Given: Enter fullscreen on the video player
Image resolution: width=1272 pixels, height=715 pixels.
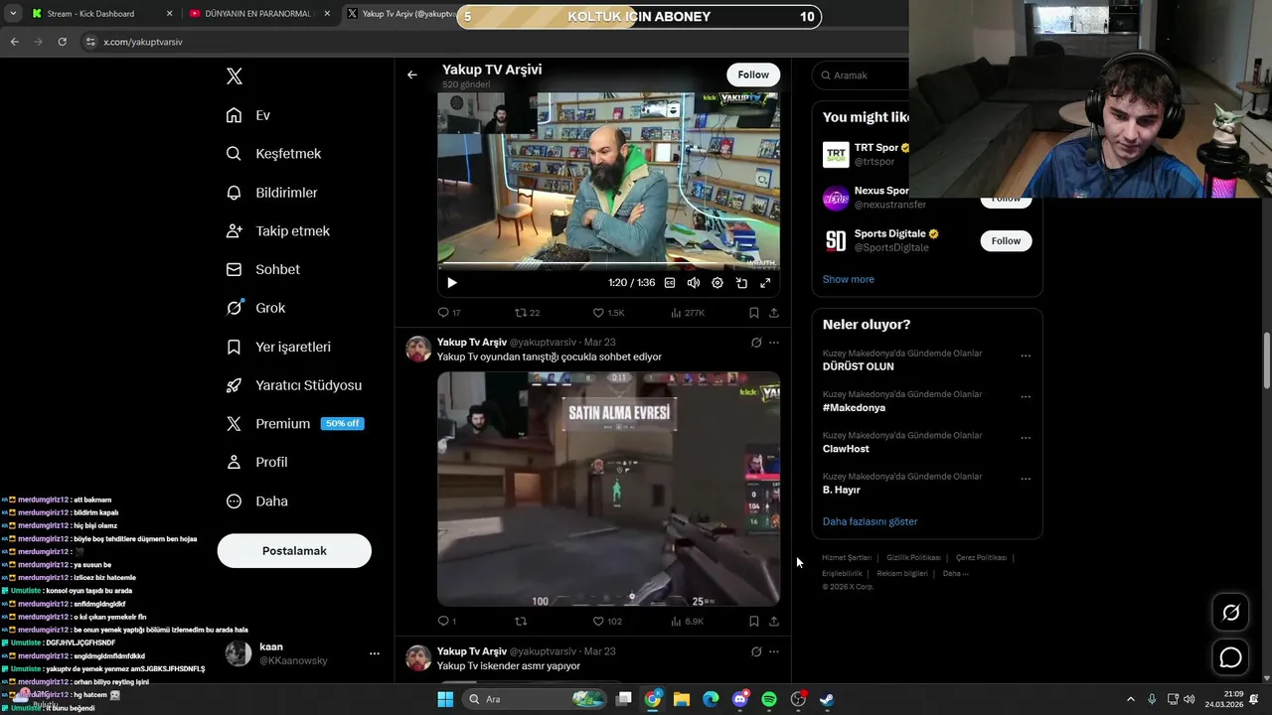Looking at the screenshot, I should [765, 283].
